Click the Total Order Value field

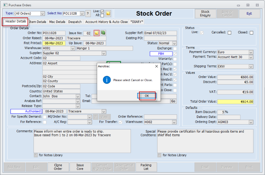(x=235, y=102)
